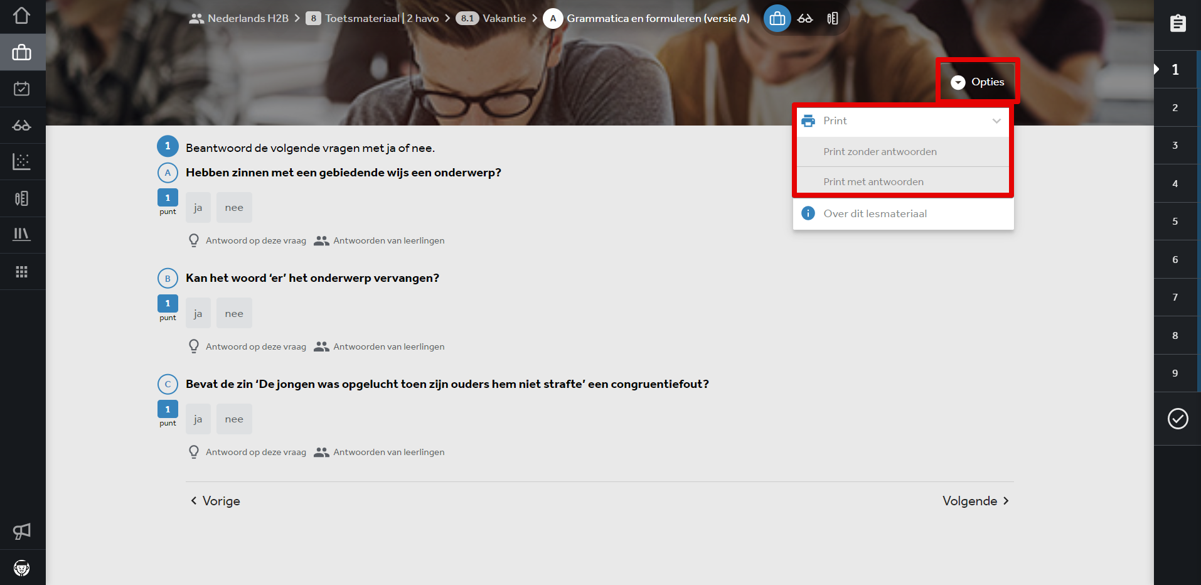Open the user avatar icon at bottom left
This screenshot has height=585, width=1201.
point(21,568)
